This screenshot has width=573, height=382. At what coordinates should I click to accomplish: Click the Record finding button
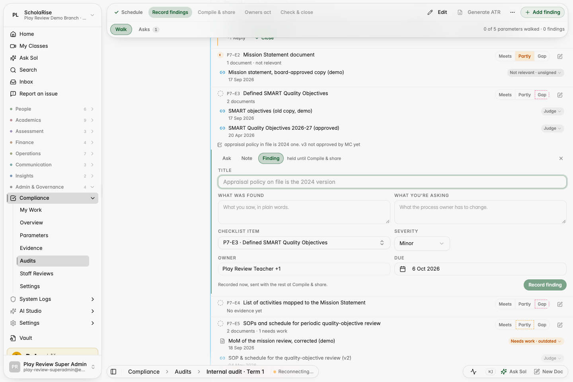pyautogui.click(x=545, y=285)
